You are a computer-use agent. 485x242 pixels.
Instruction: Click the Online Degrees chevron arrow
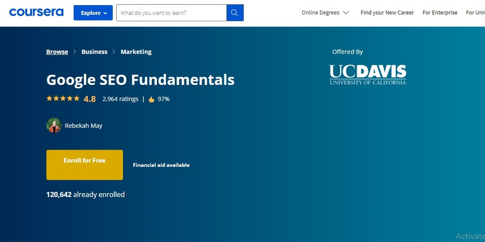click(x=346, y=13)
